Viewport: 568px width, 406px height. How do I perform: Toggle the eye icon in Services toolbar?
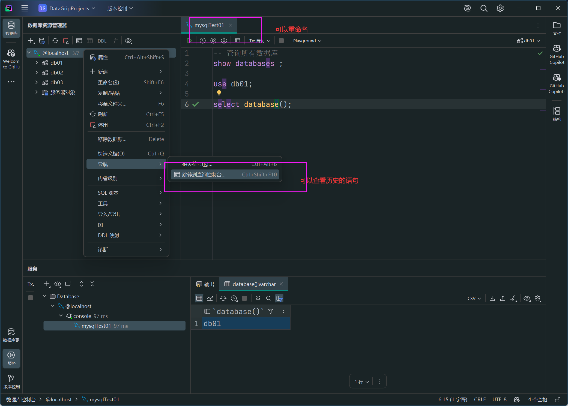(x=57, y=284)
